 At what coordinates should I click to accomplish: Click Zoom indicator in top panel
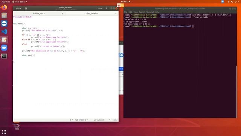point(223,2)
